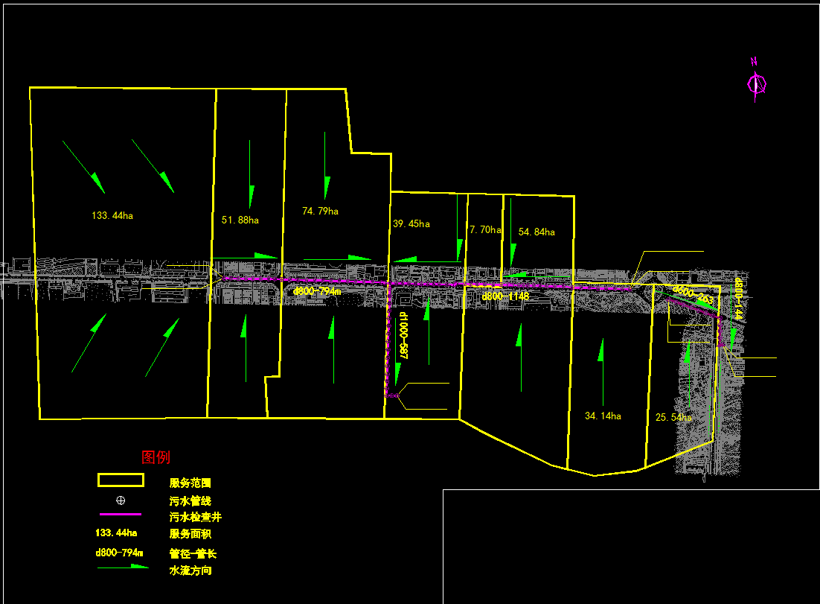Viewport: 820px width, 604px height.
Task: Select the red 图例 legend title
Action: (156, 457)
